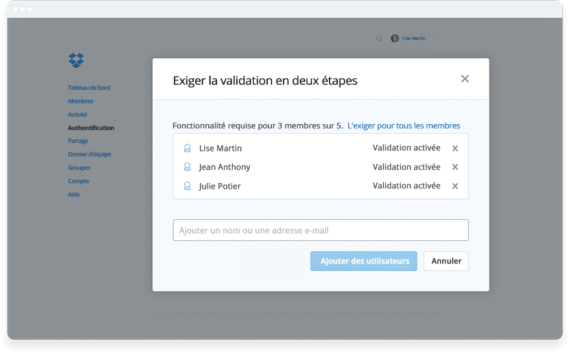This screenshot has height=354, width=570.
Task: Navigate to Membres in the sidebar
Action: click(x=82, y=101)
